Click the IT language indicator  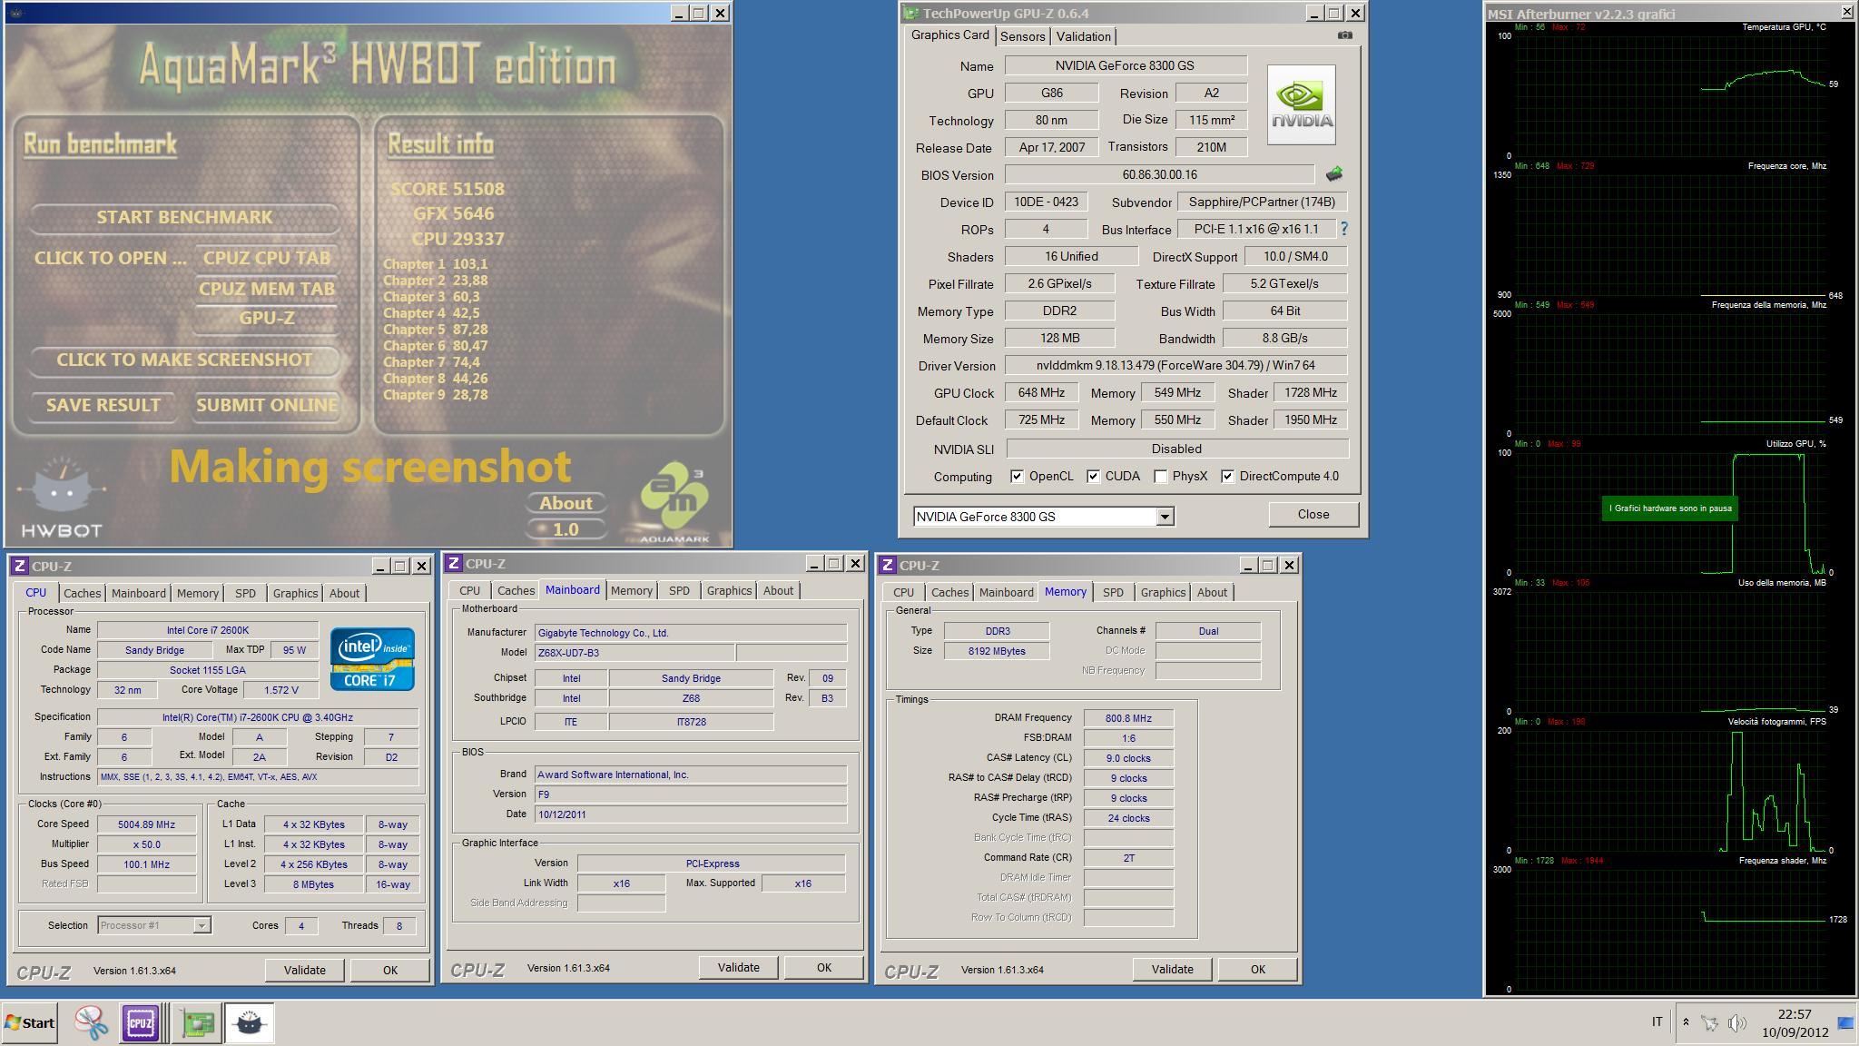click(1657, 1021)
